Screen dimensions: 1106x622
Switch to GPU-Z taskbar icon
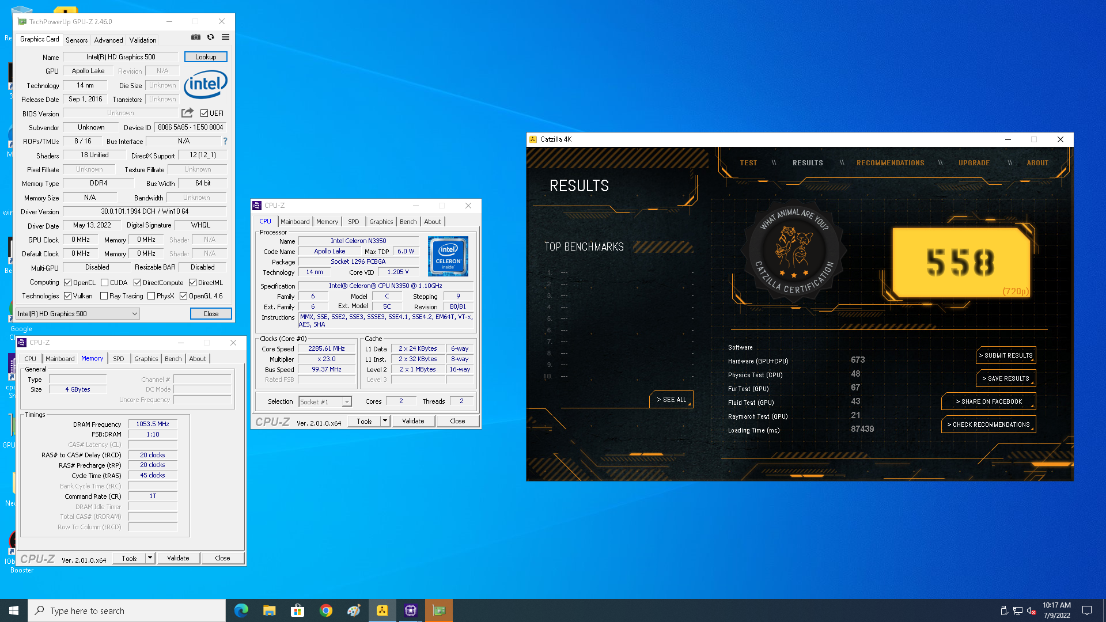[x=439, y=610]
